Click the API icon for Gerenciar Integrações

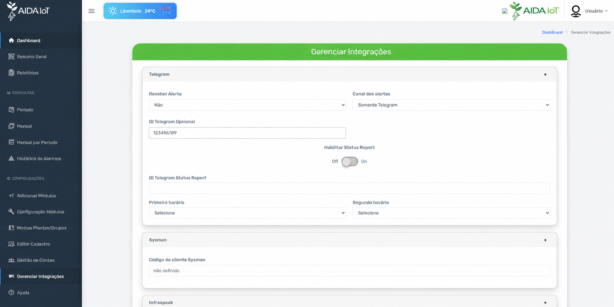coord(11,276)
